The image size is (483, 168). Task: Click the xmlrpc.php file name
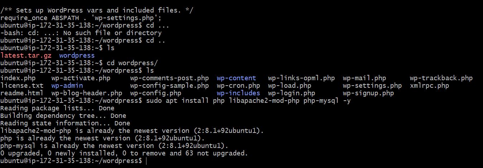pos(429,86)
